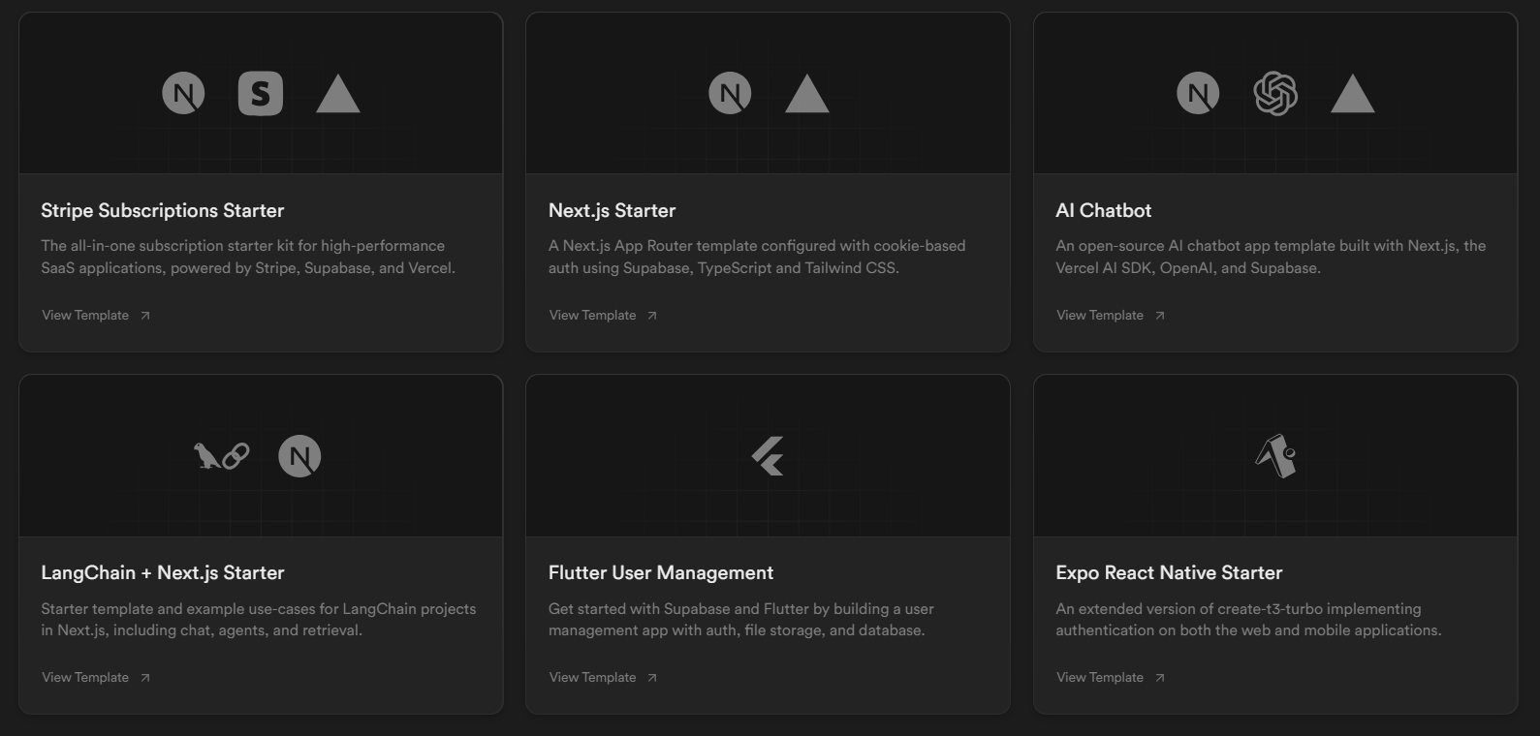
Task: Click the Flutter logo icon
Action: coord(768,456)
